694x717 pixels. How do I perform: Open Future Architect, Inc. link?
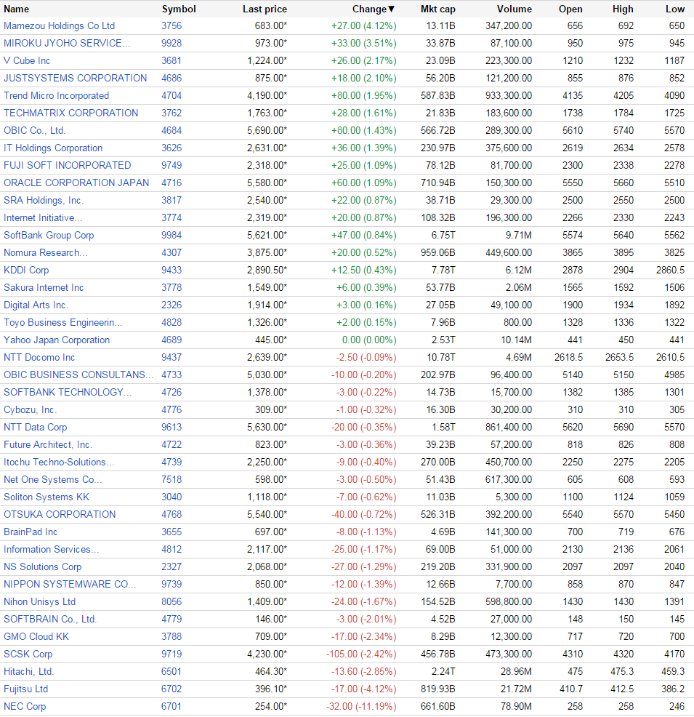click(48, 445)
